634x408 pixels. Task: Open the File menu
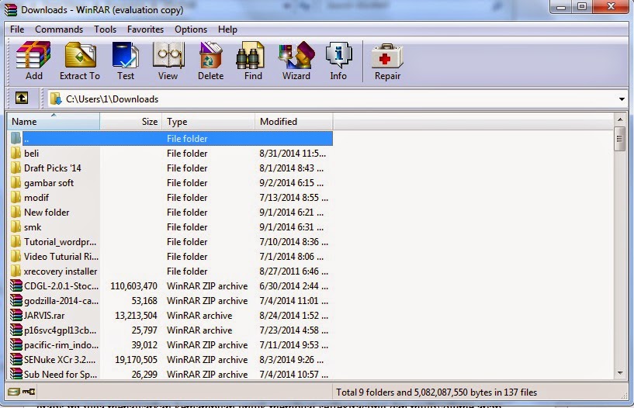point(17,29)
